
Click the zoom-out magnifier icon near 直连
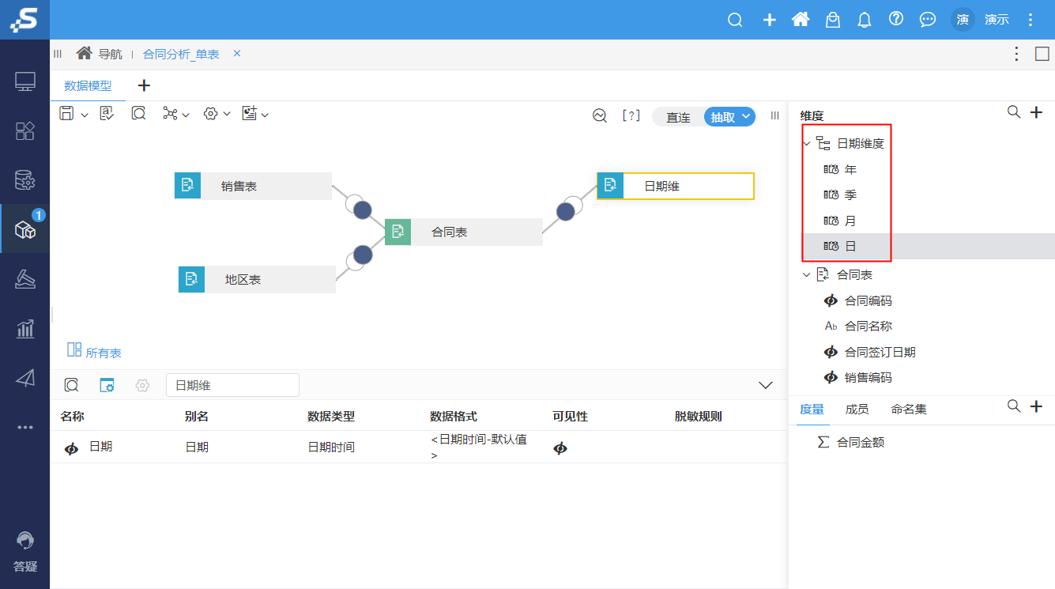point(599,115)
